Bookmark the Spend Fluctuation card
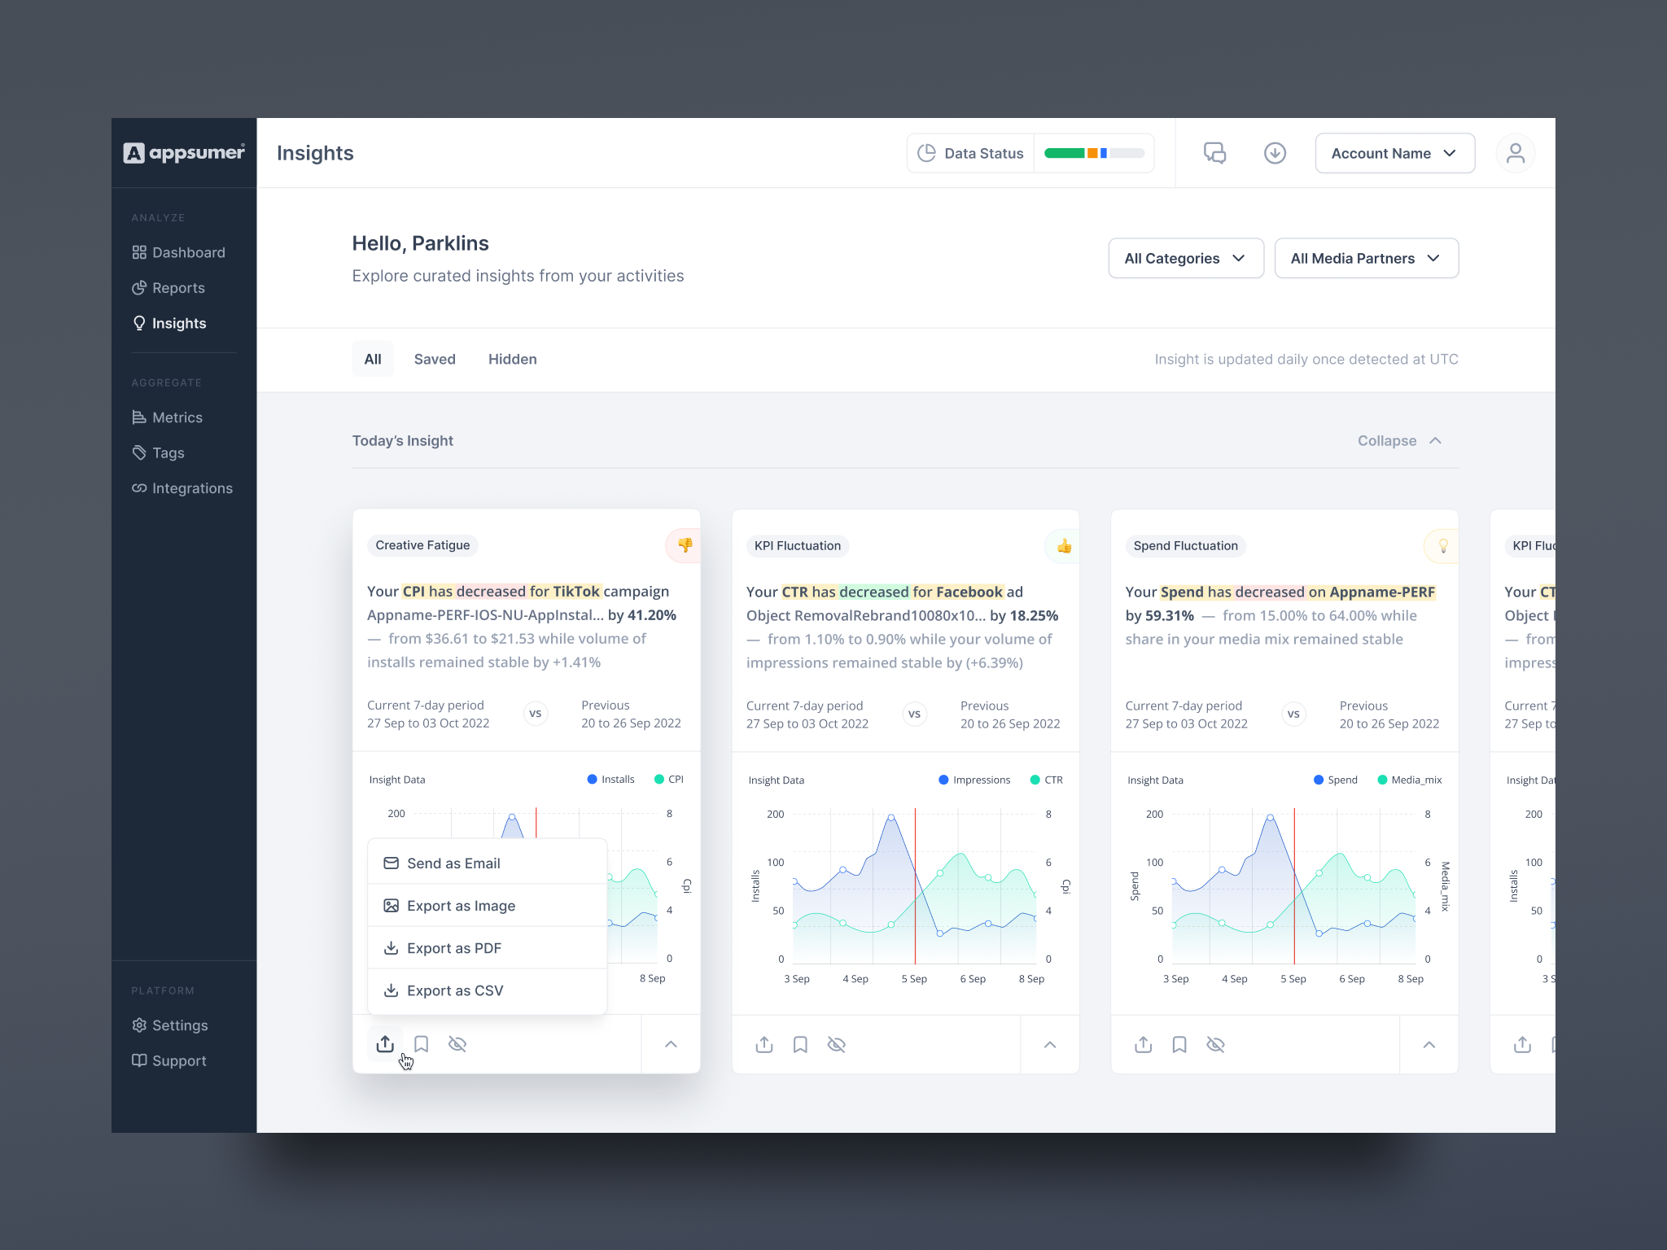1667x1250 pixels. (x=1179, y=1045)
